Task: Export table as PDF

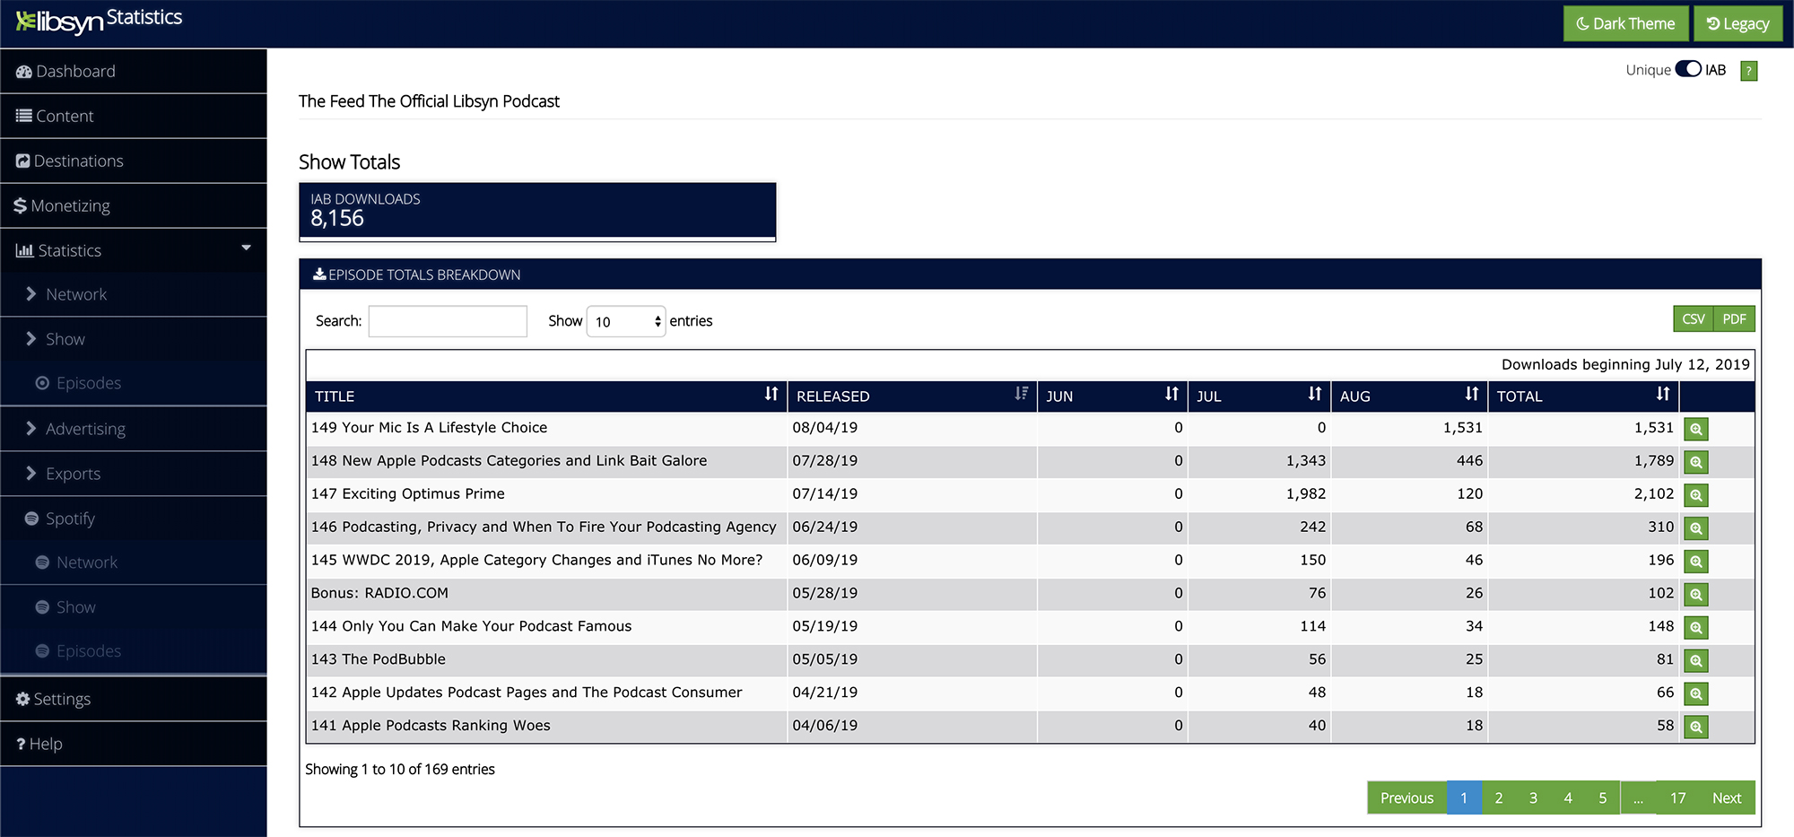Action: coord(1734,319)
